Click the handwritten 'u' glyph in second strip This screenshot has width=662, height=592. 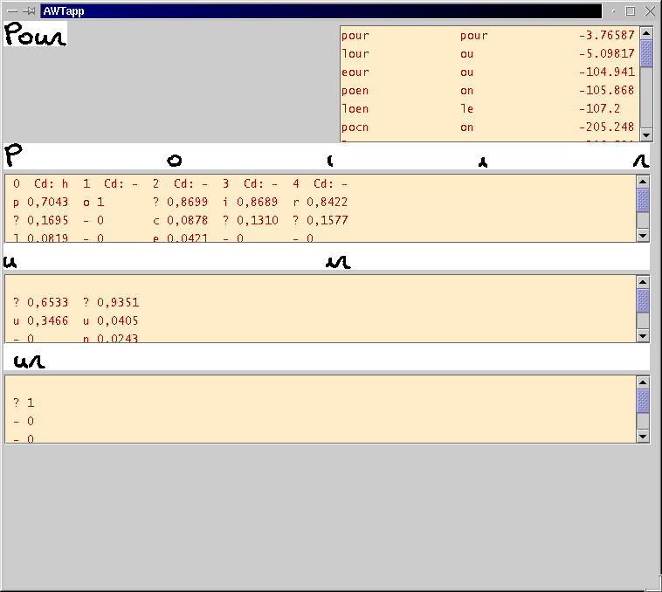click(x=10, y=262)
